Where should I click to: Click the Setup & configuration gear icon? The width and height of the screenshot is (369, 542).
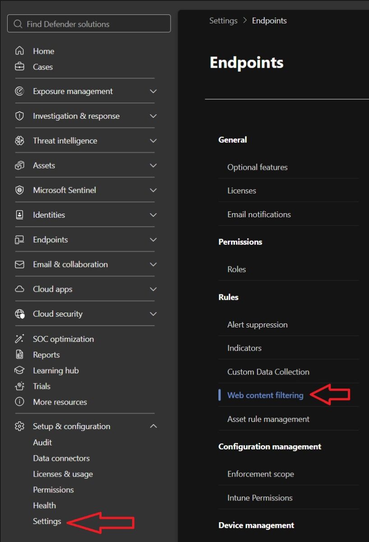(19, 426)
